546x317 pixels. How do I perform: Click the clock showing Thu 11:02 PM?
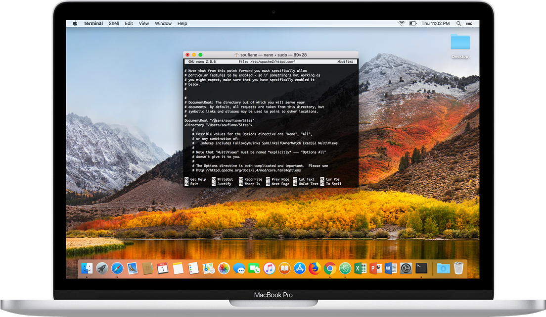coord(436,23)
